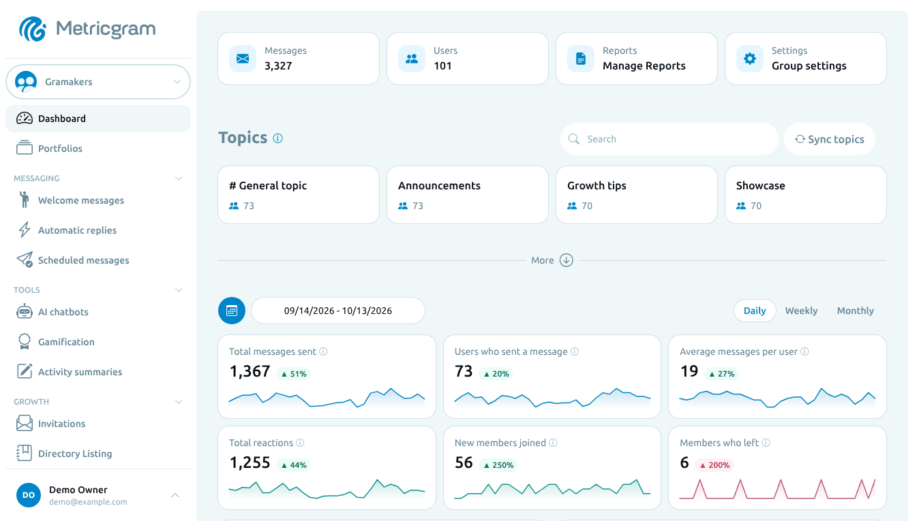Click the Gamification medal icon

coord(25,342)
